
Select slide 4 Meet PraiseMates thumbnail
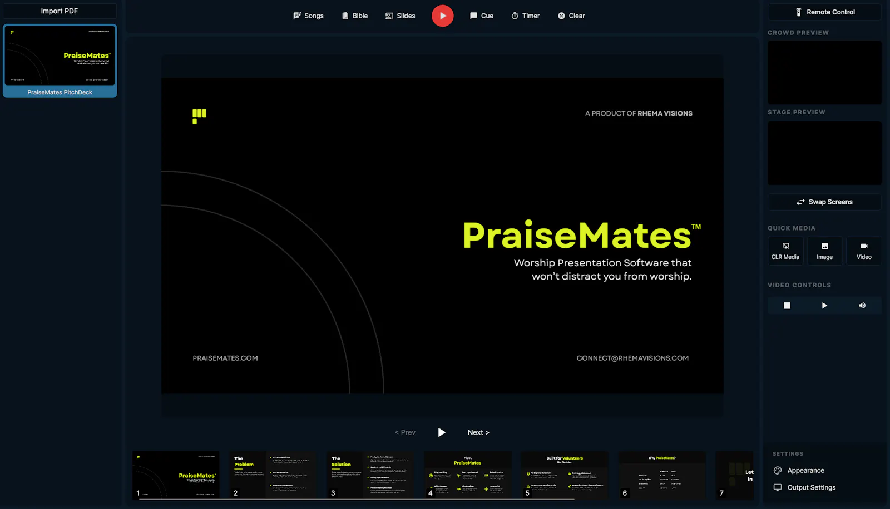coord(468,475)
